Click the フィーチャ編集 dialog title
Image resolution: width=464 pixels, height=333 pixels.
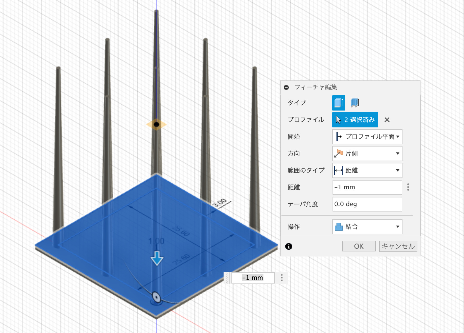point(316,87)
